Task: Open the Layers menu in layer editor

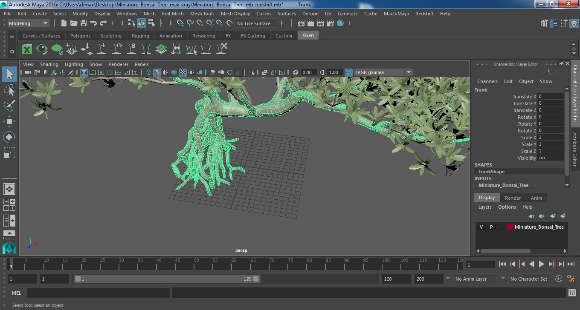Action: tap(485, 207)
